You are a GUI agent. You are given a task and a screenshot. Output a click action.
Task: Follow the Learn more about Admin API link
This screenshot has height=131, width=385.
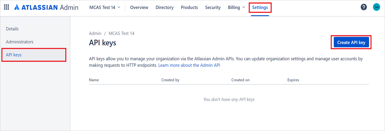[x=189, y=65]
